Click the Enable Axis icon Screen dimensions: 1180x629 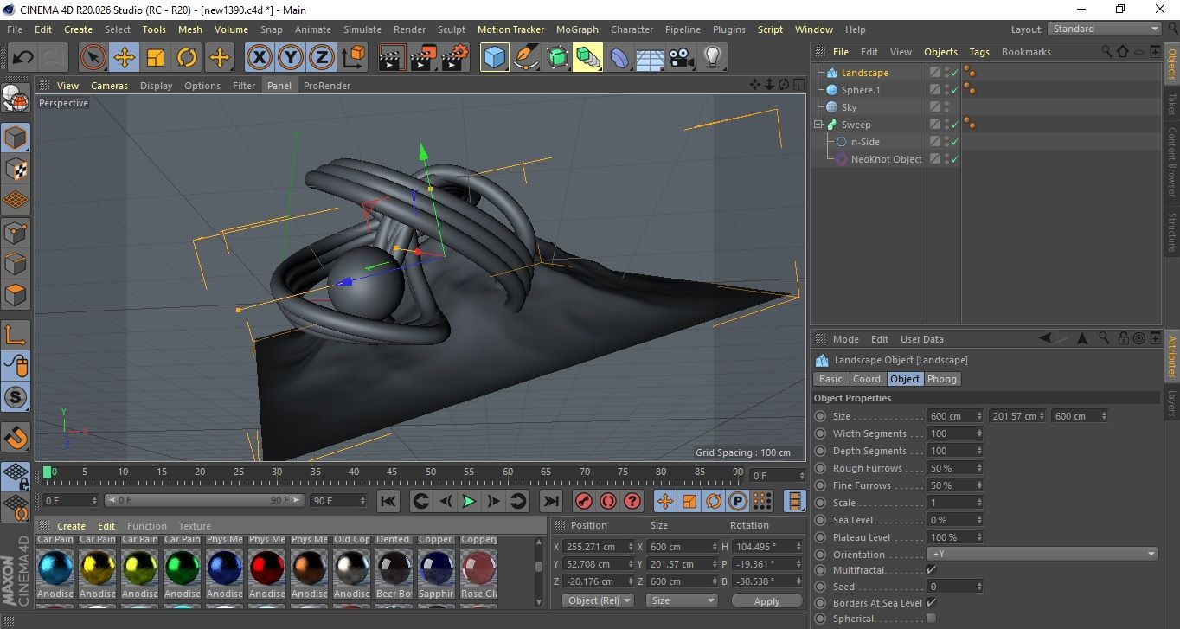click(16, 335)
